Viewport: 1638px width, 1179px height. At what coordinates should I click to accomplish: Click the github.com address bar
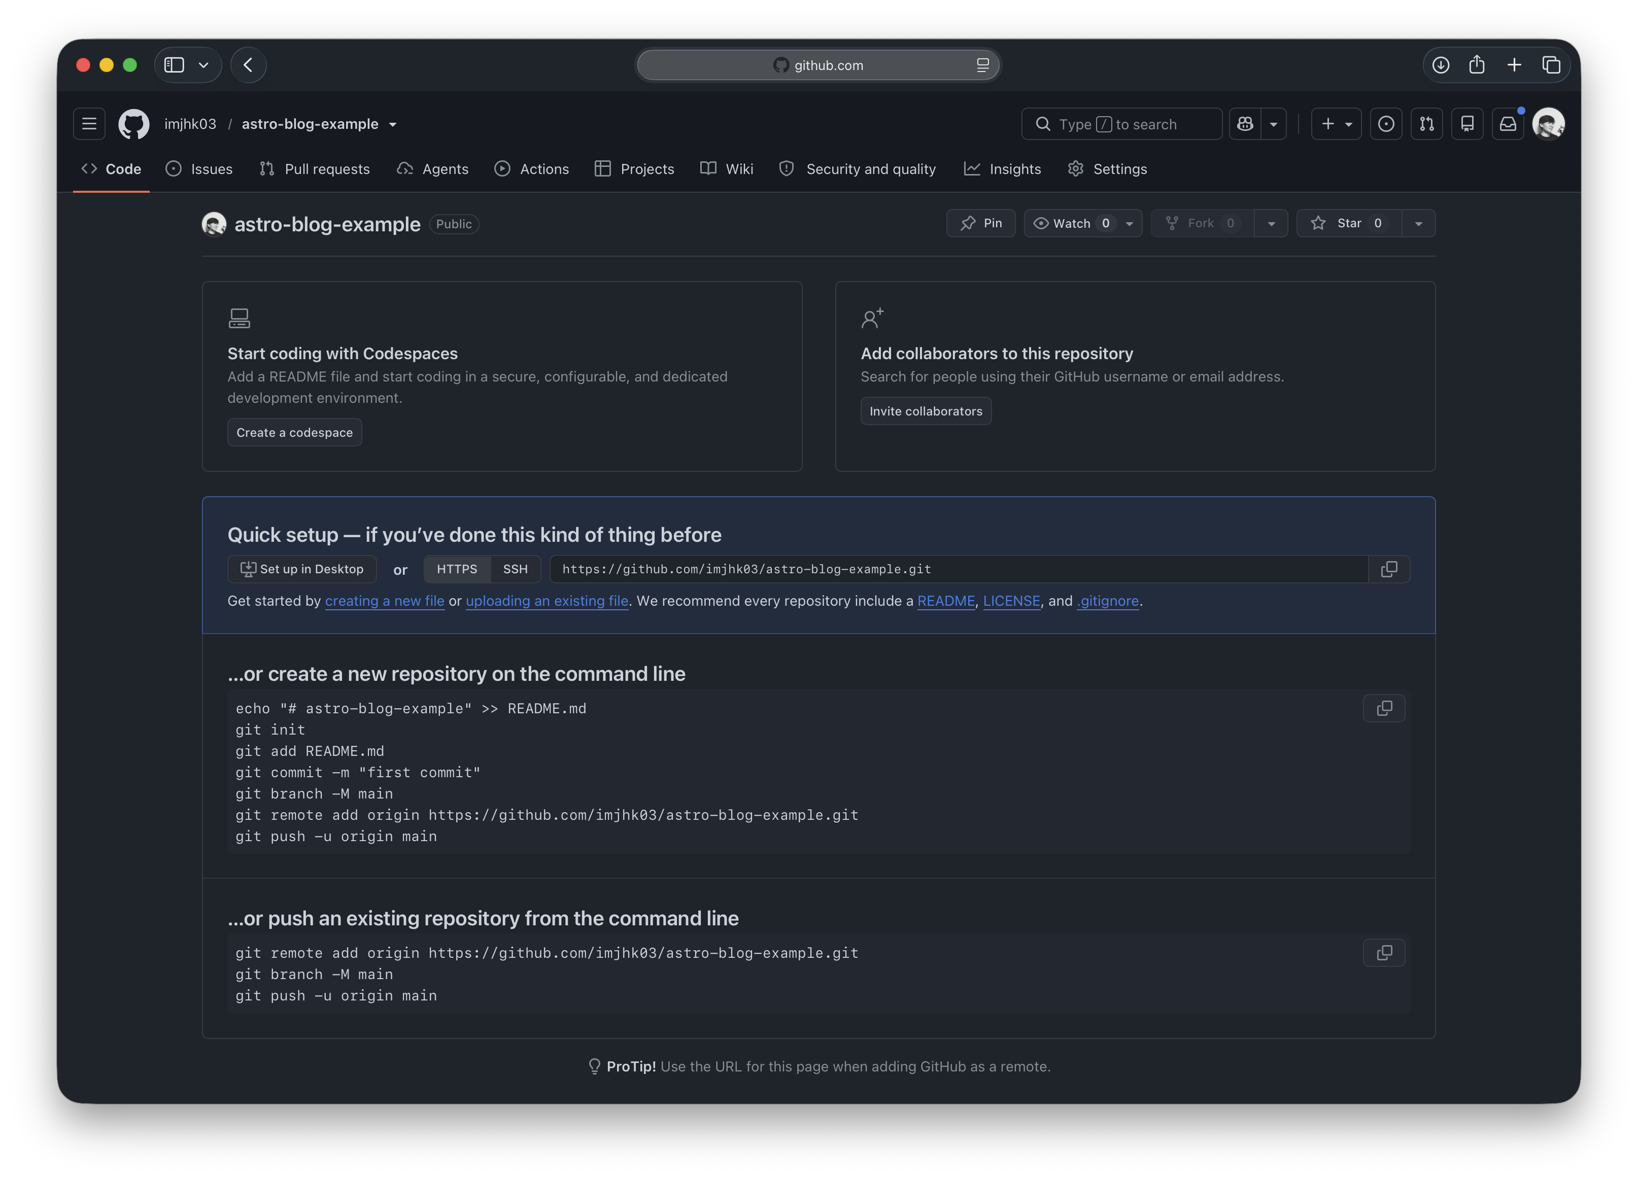click(x=818, y=65)
